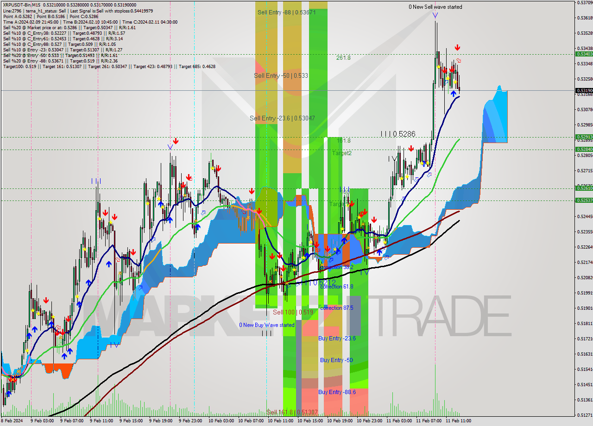The width and height of the screenshot is (593, 426).
Task: Click the 'Sell 161.8 | 0.51307' label
Action: (x=292, y=413)
